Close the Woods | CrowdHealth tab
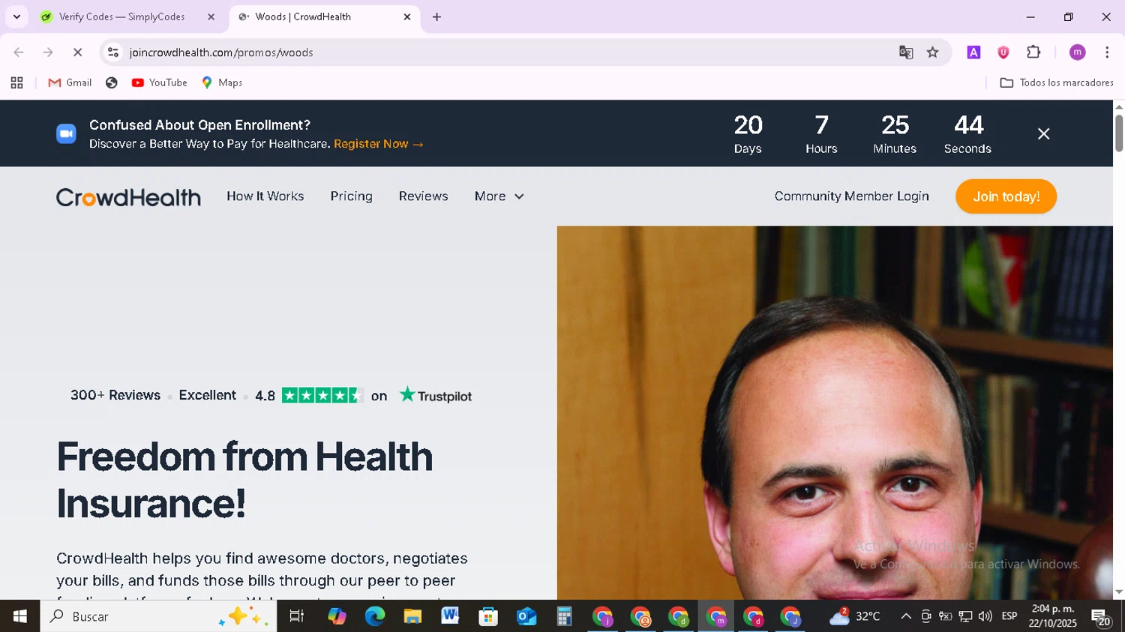 coord(407,16)
